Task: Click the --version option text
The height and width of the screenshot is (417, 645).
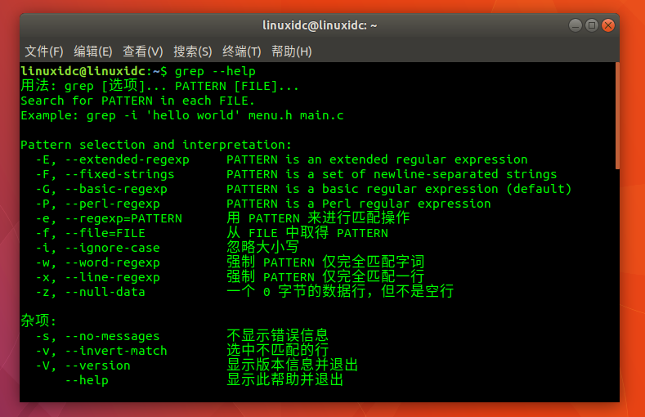Action: 97,365
